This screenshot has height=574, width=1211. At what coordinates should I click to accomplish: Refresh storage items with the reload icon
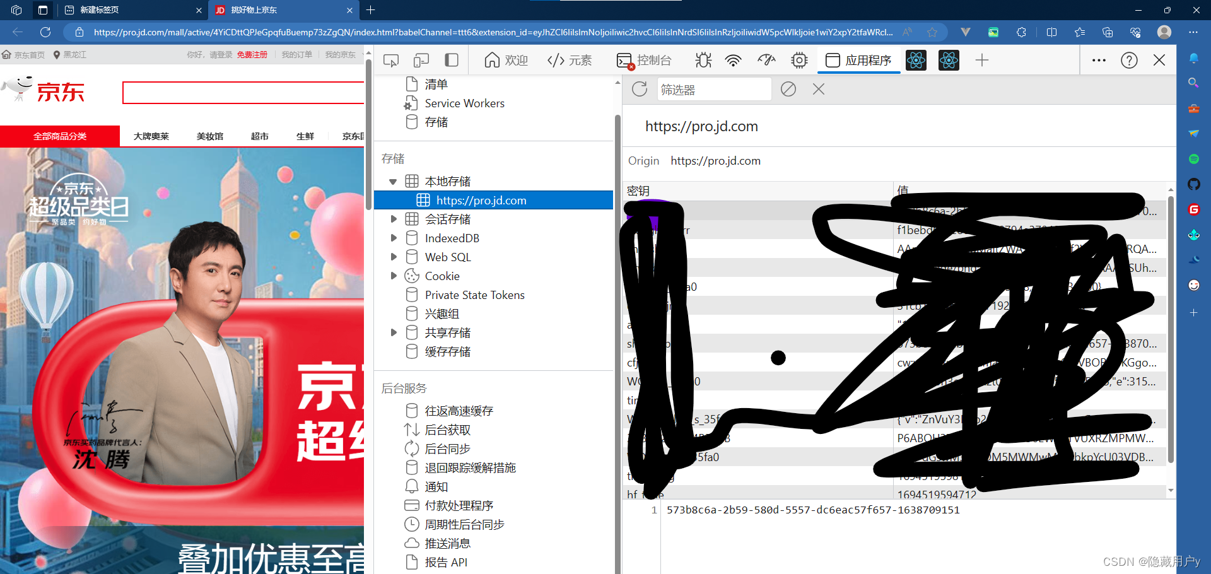click(x=639, y=89)
